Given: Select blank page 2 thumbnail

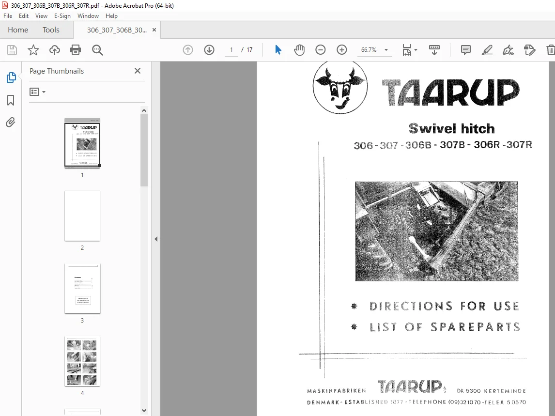Looking at the screenshot, I should click(x=82, y=216).
